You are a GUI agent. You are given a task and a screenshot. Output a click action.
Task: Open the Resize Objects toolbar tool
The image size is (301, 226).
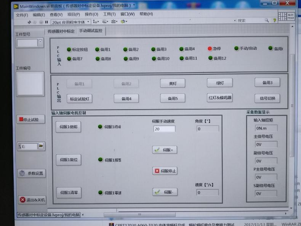point(114,21)
